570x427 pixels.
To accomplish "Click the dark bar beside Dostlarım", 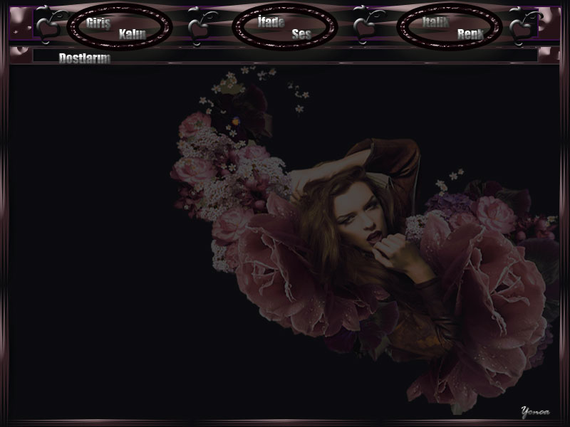I will point(321,55).
